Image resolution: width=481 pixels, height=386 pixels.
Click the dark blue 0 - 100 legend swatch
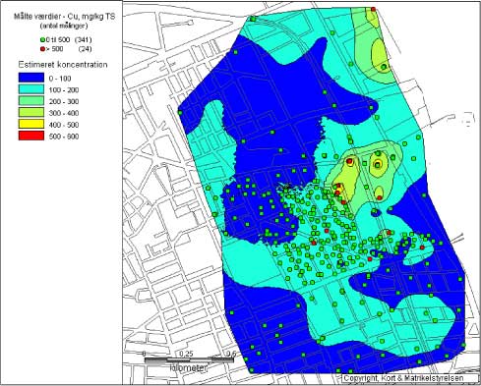(31, 78)
